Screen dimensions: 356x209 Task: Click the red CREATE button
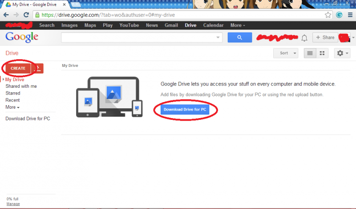pos(18,68)
